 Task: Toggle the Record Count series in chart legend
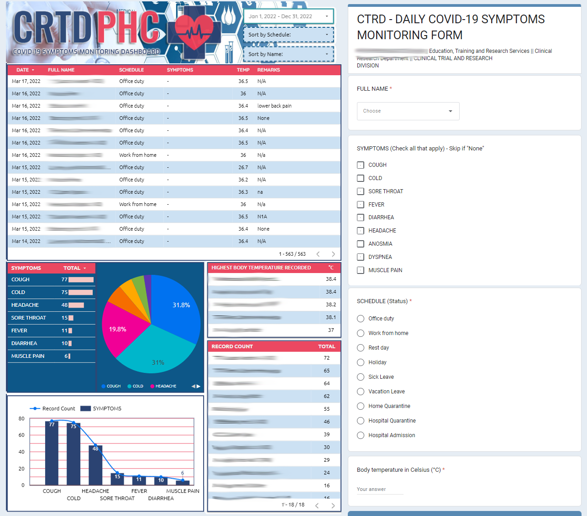[52, 408]
